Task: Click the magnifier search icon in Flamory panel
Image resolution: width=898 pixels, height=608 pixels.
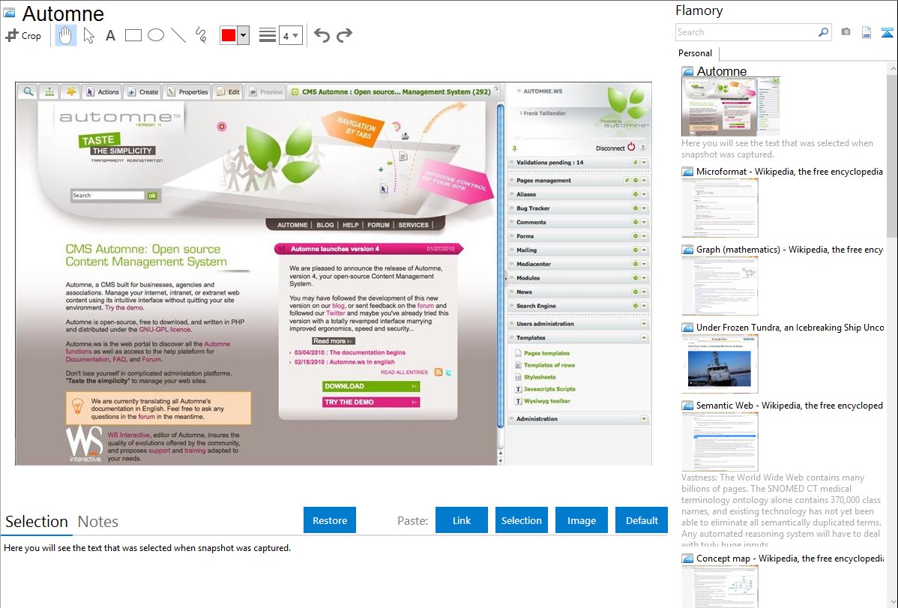Action: click(824, 32)
